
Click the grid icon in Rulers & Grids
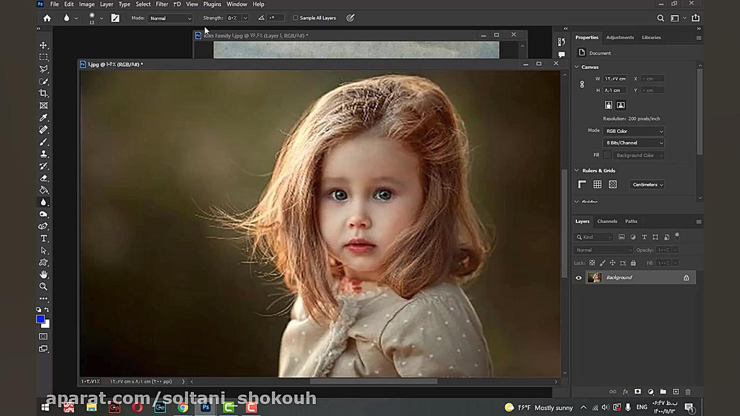pos(597,184)
